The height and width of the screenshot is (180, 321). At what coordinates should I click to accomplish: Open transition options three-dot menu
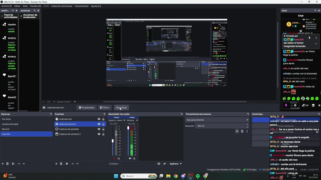(247, 131)
